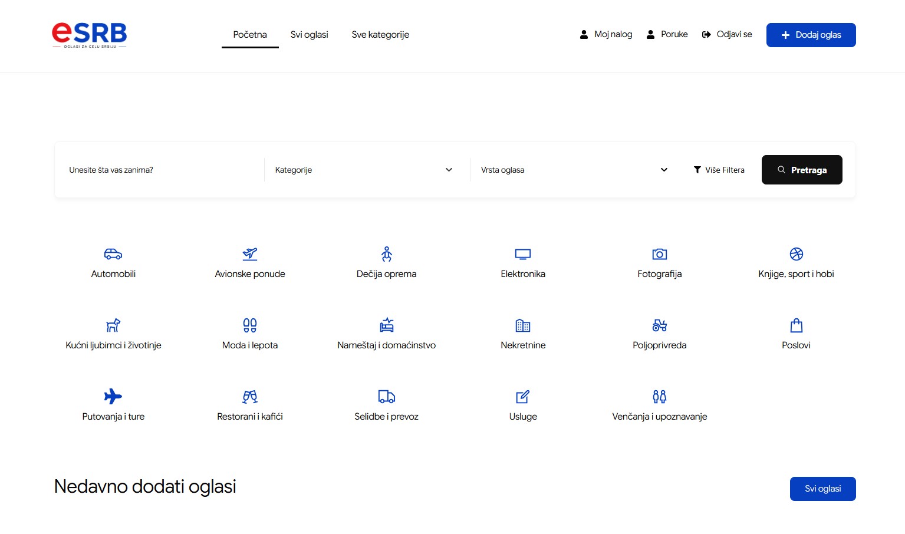This screenshot has height=534, width=905.
Task: Open the Sve kategorije navigation item
Action: (380, 35)
